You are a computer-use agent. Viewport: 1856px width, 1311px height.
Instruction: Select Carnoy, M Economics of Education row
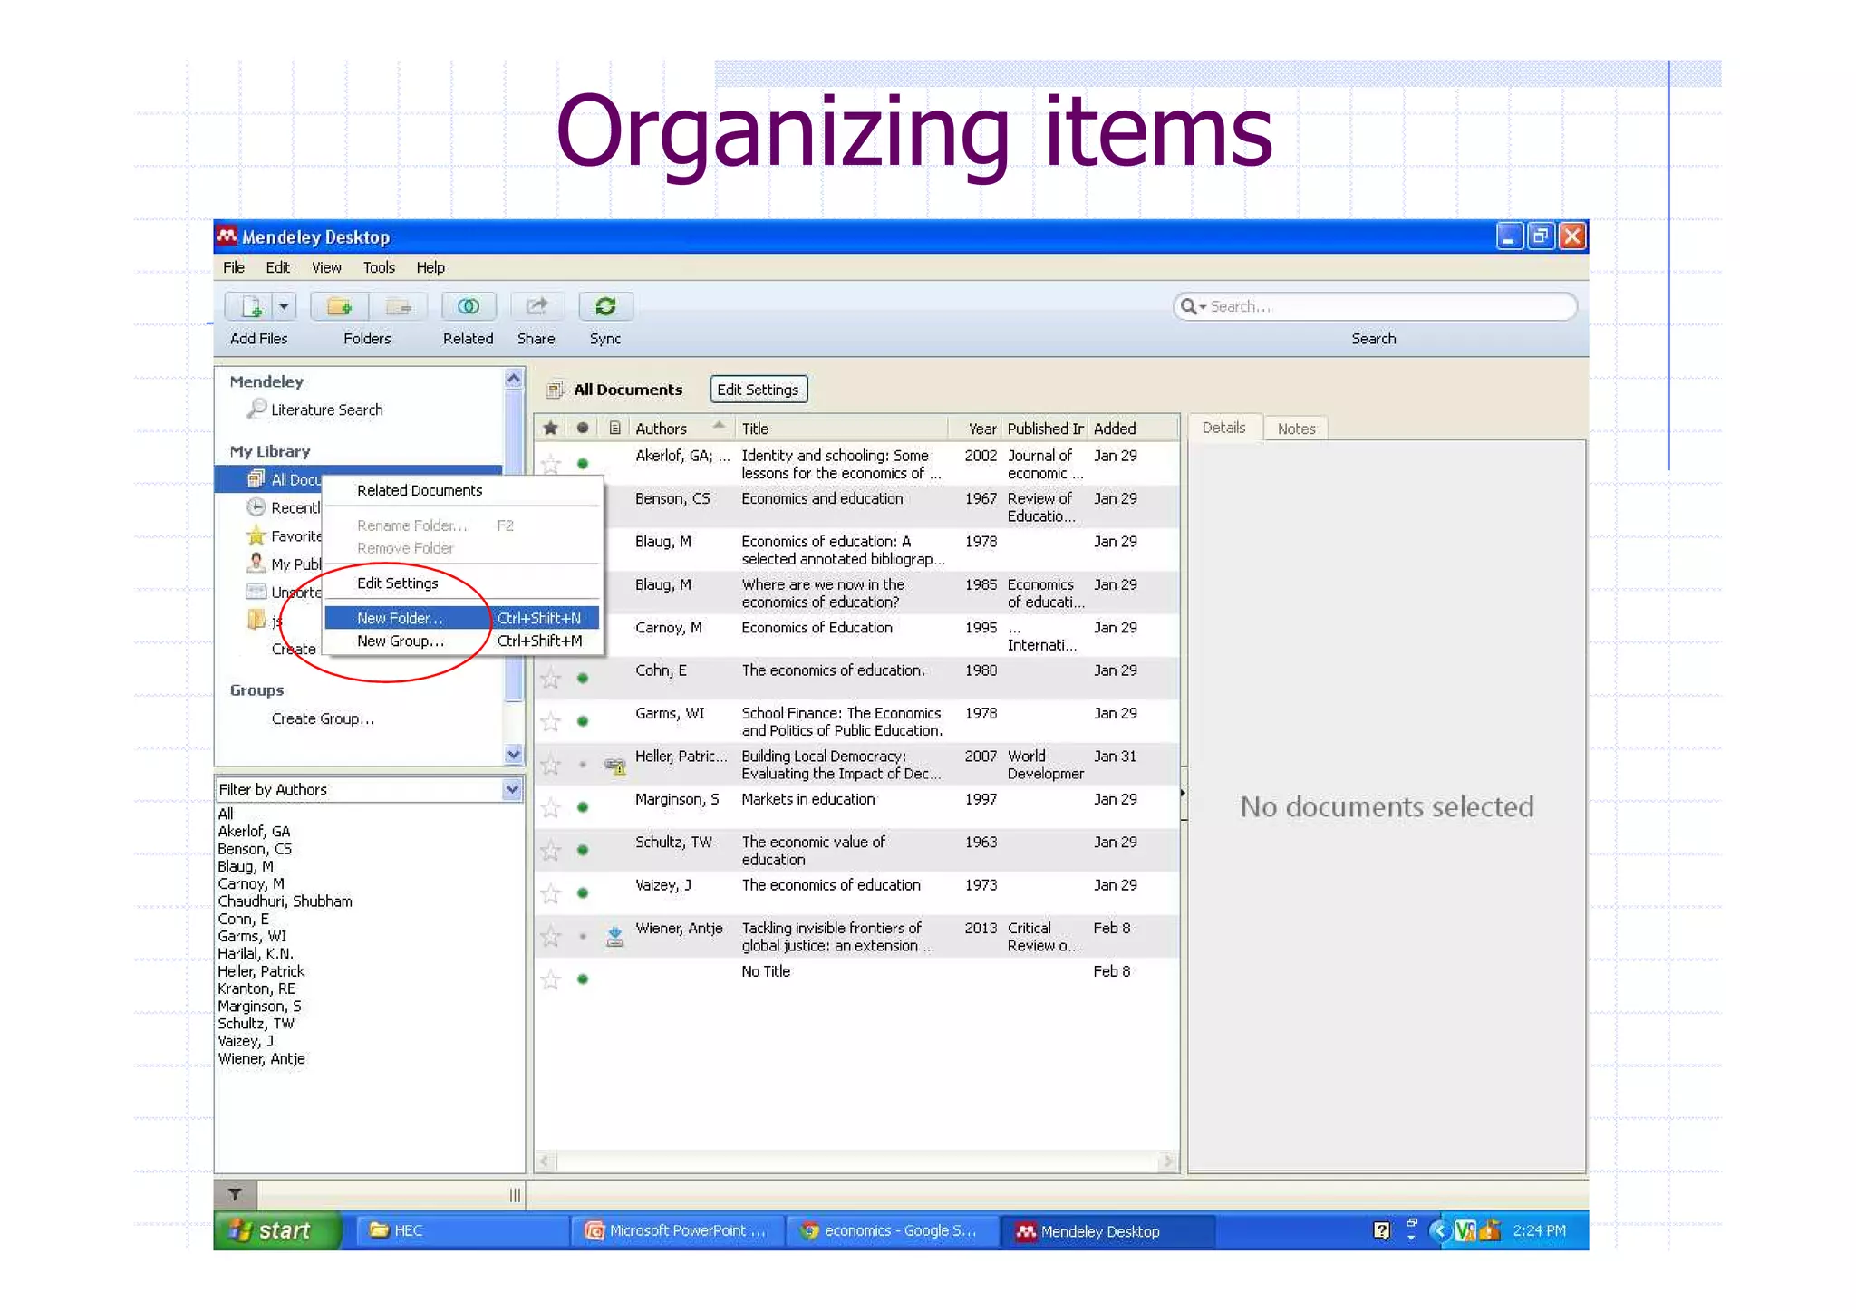855,636
